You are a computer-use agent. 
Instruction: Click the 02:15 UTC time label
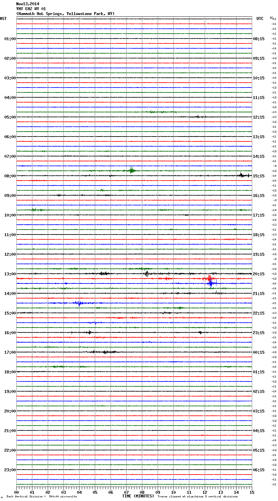point(259,392)
